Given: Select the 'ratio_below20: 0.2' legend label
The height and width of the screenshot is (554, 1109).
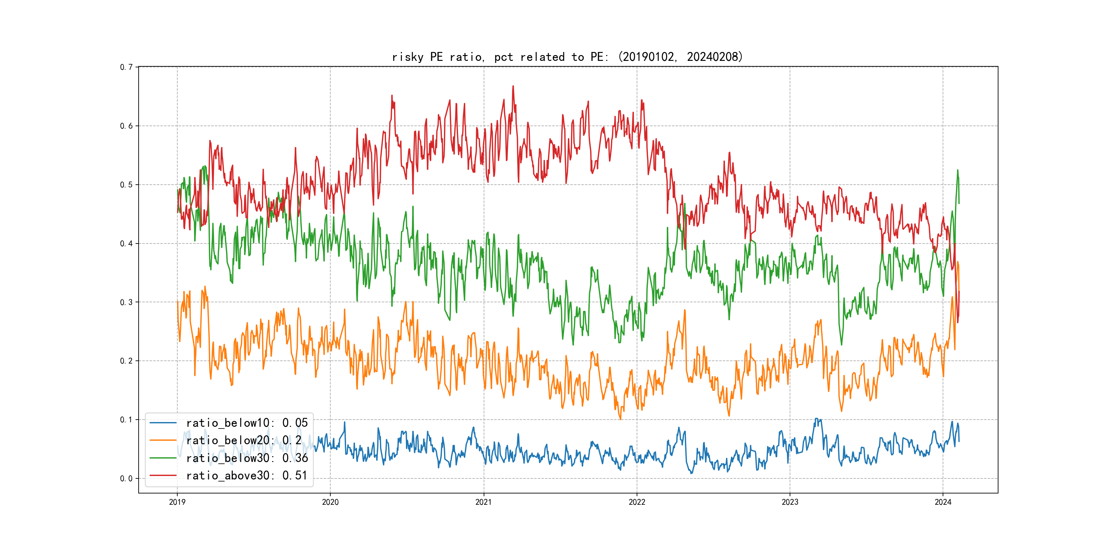Looking at the screenshot, I should pyautogui.click(x=244, y=440).
